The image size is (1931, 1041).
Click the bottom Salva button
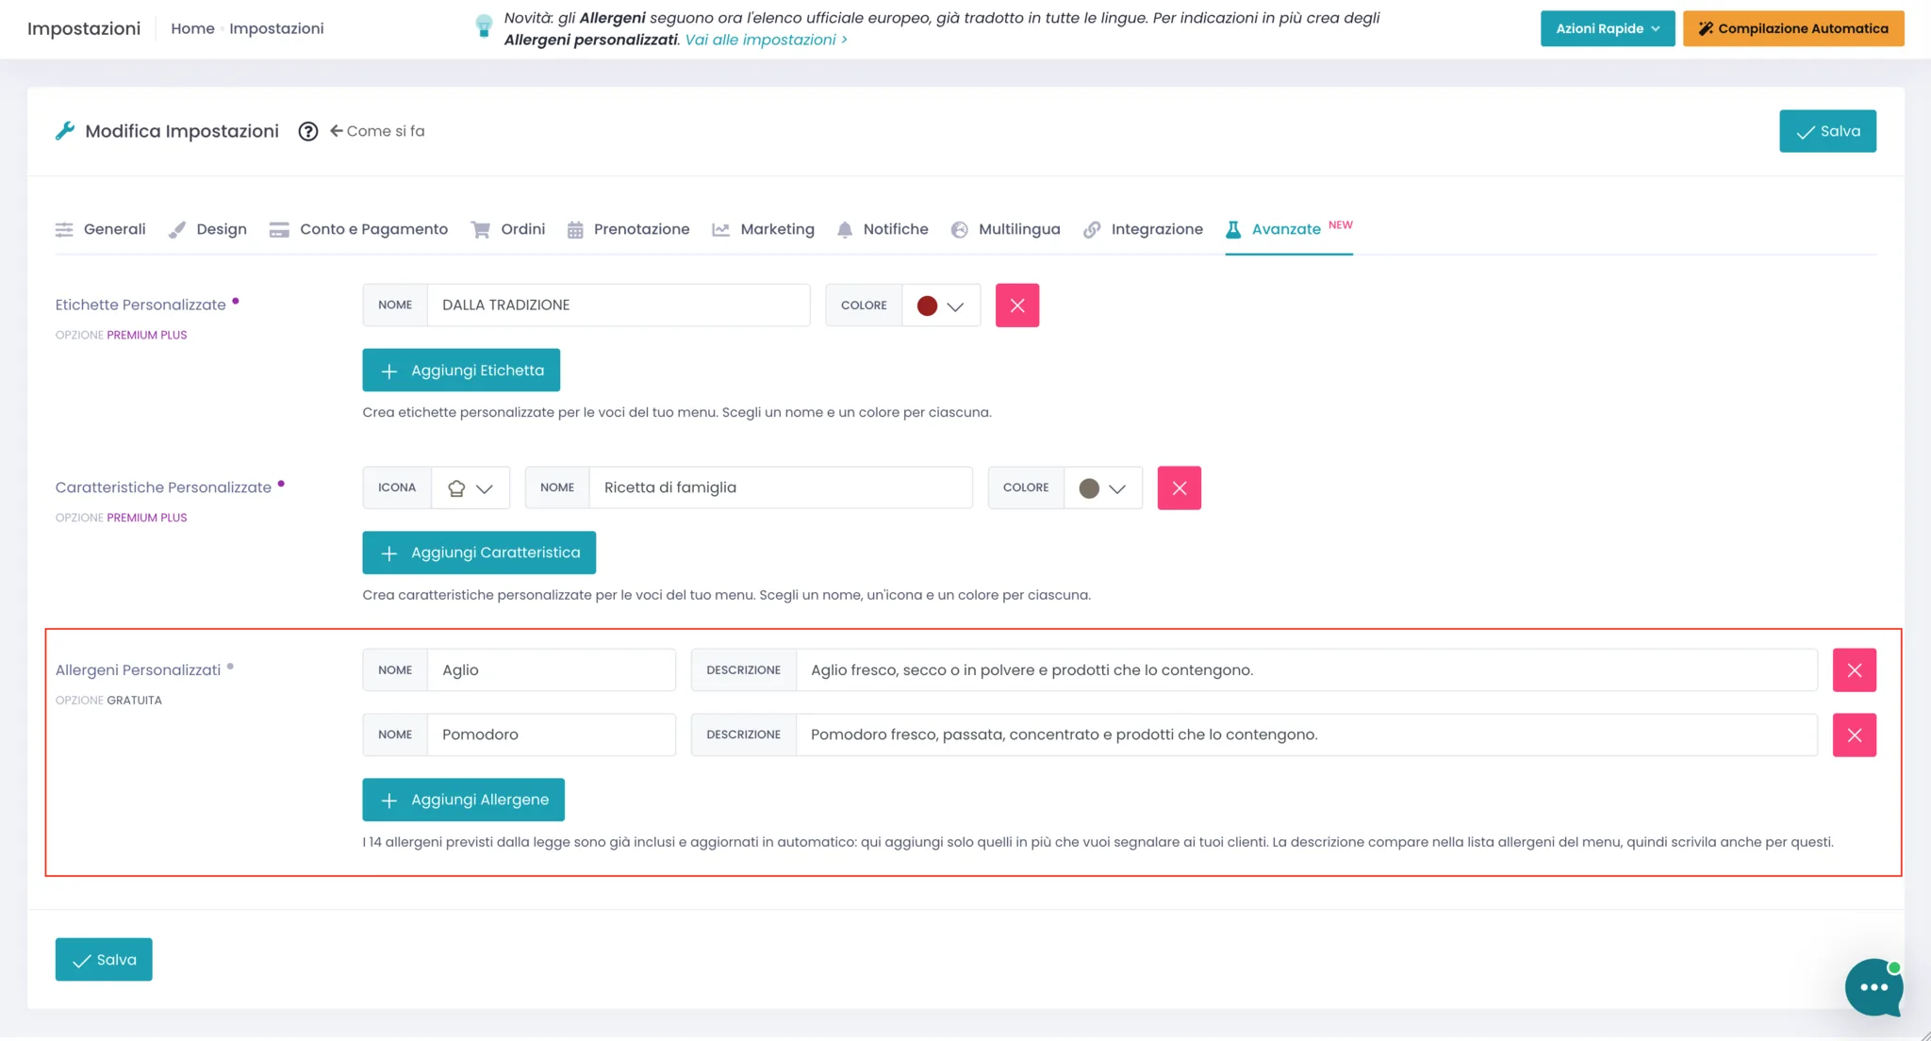[104, 960]
